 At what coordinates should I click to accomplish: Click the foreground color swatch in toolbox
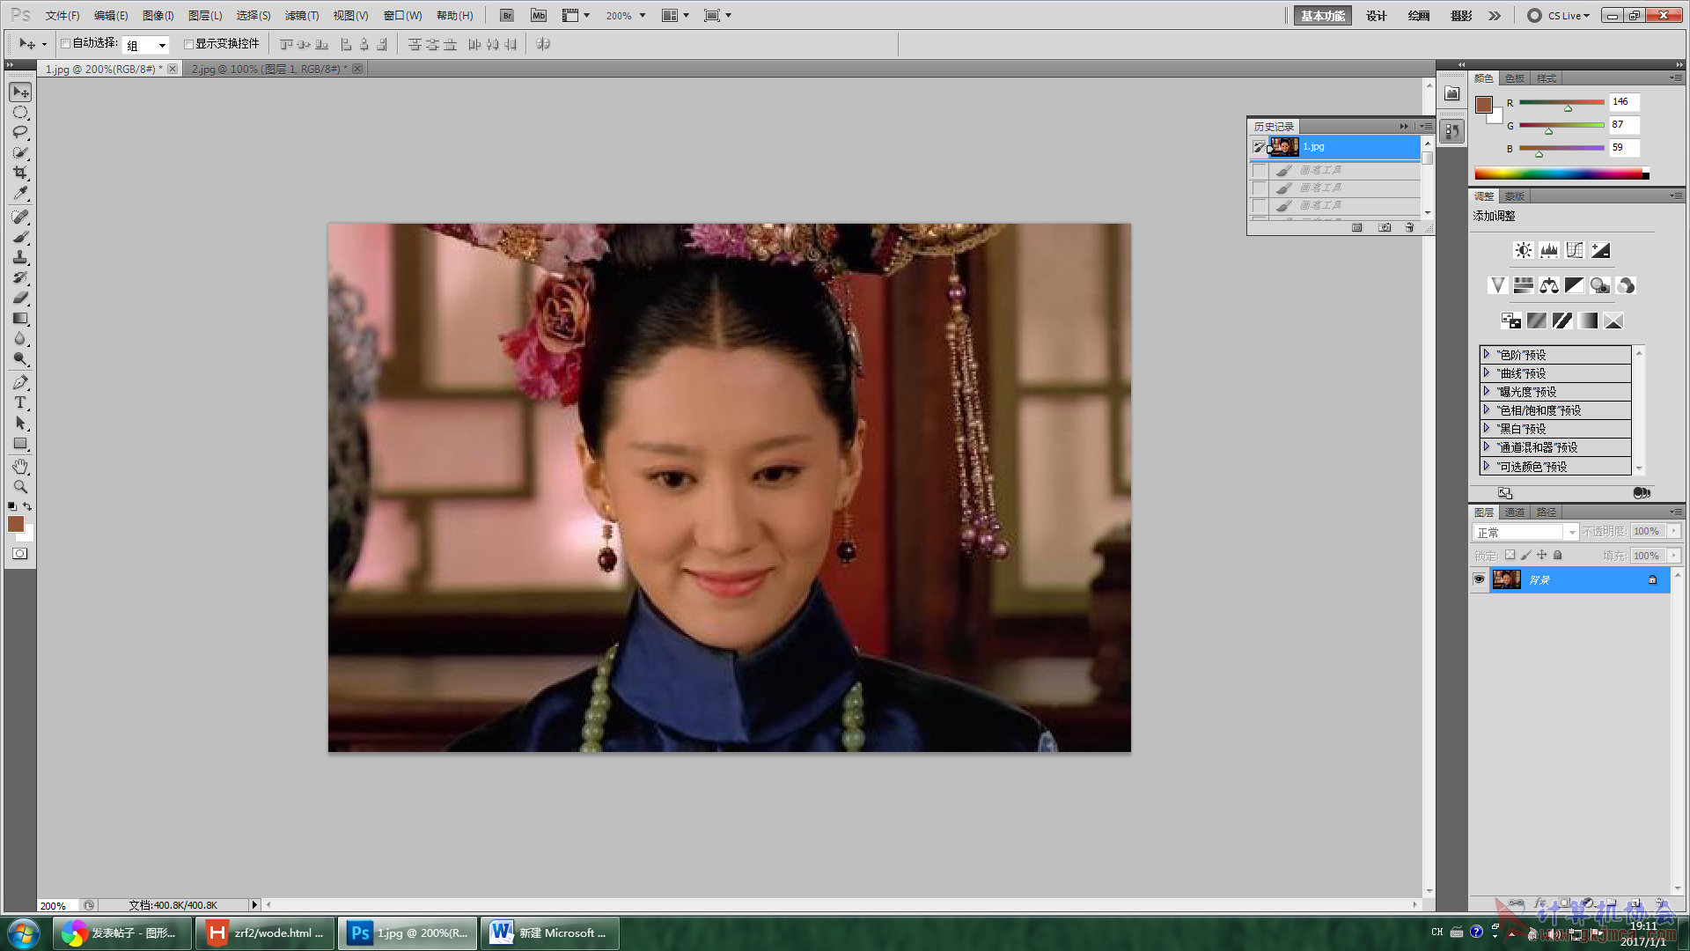16,524
